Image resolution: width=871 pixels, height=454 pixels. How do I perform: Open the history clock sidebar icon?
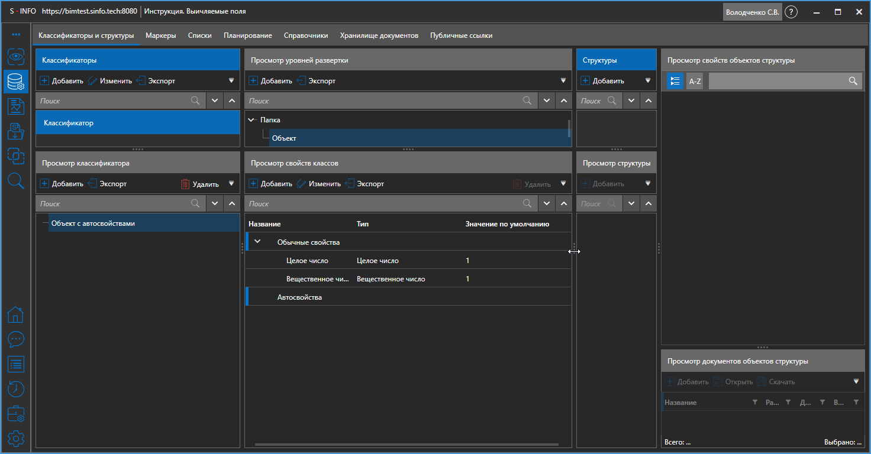click(x=16, y=389)
